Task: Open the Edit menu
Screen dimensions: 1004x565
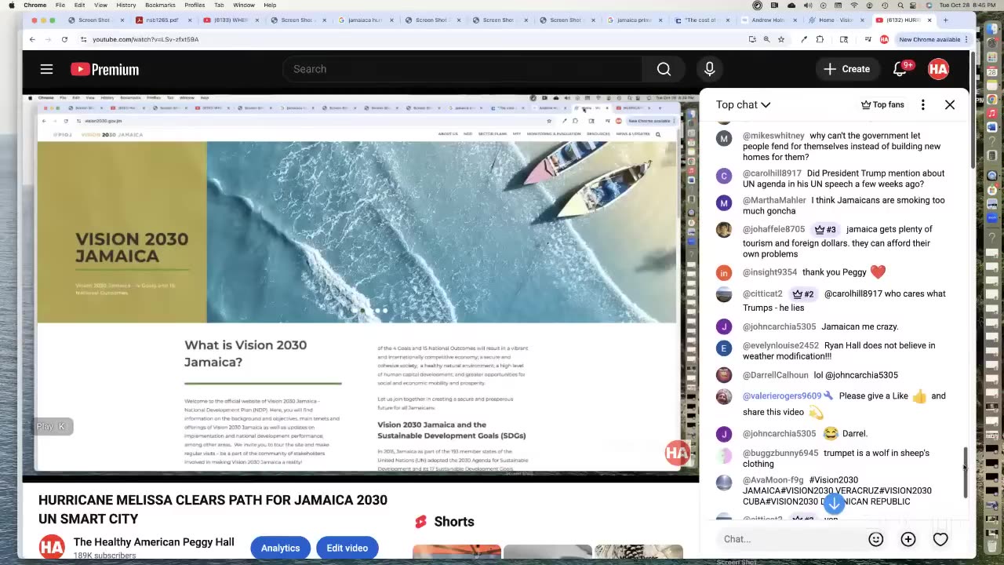Action: coord(79,5)
